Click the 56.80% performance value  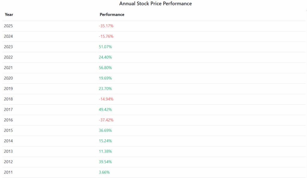point(105,68)
